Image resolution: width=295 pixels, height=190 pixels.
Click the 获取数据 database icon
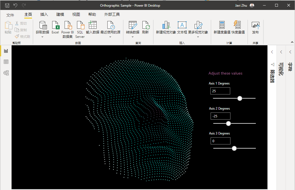[43, 25]
